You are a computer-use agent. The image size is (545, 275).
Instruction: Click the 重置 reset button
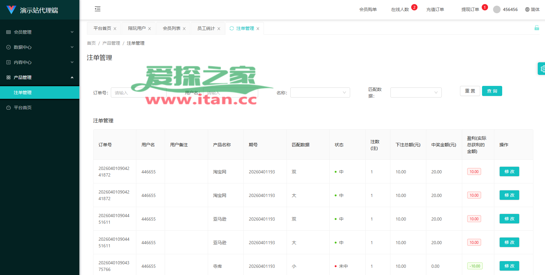pos(470,91)
